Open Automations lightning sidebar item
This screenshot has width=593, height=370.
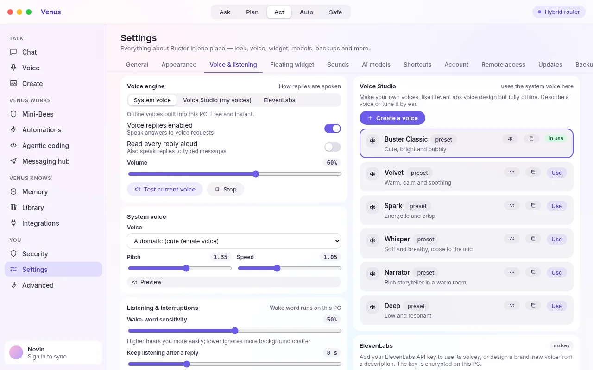point(53,130)
